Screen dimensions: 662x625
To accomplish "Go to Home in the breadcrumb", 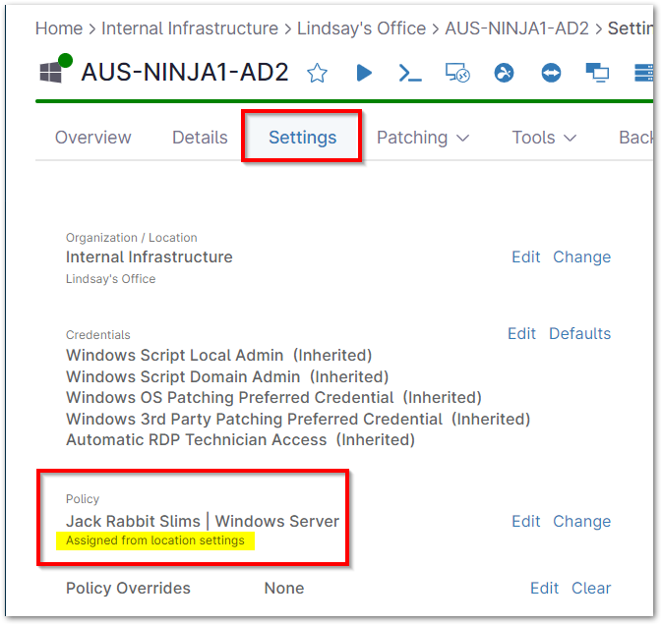I will [x=59, y=28].
